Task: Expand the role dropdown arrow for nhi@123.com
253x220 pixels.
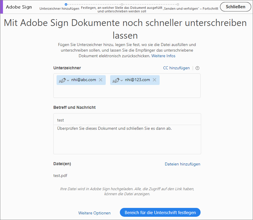Action: coord(122,81)
